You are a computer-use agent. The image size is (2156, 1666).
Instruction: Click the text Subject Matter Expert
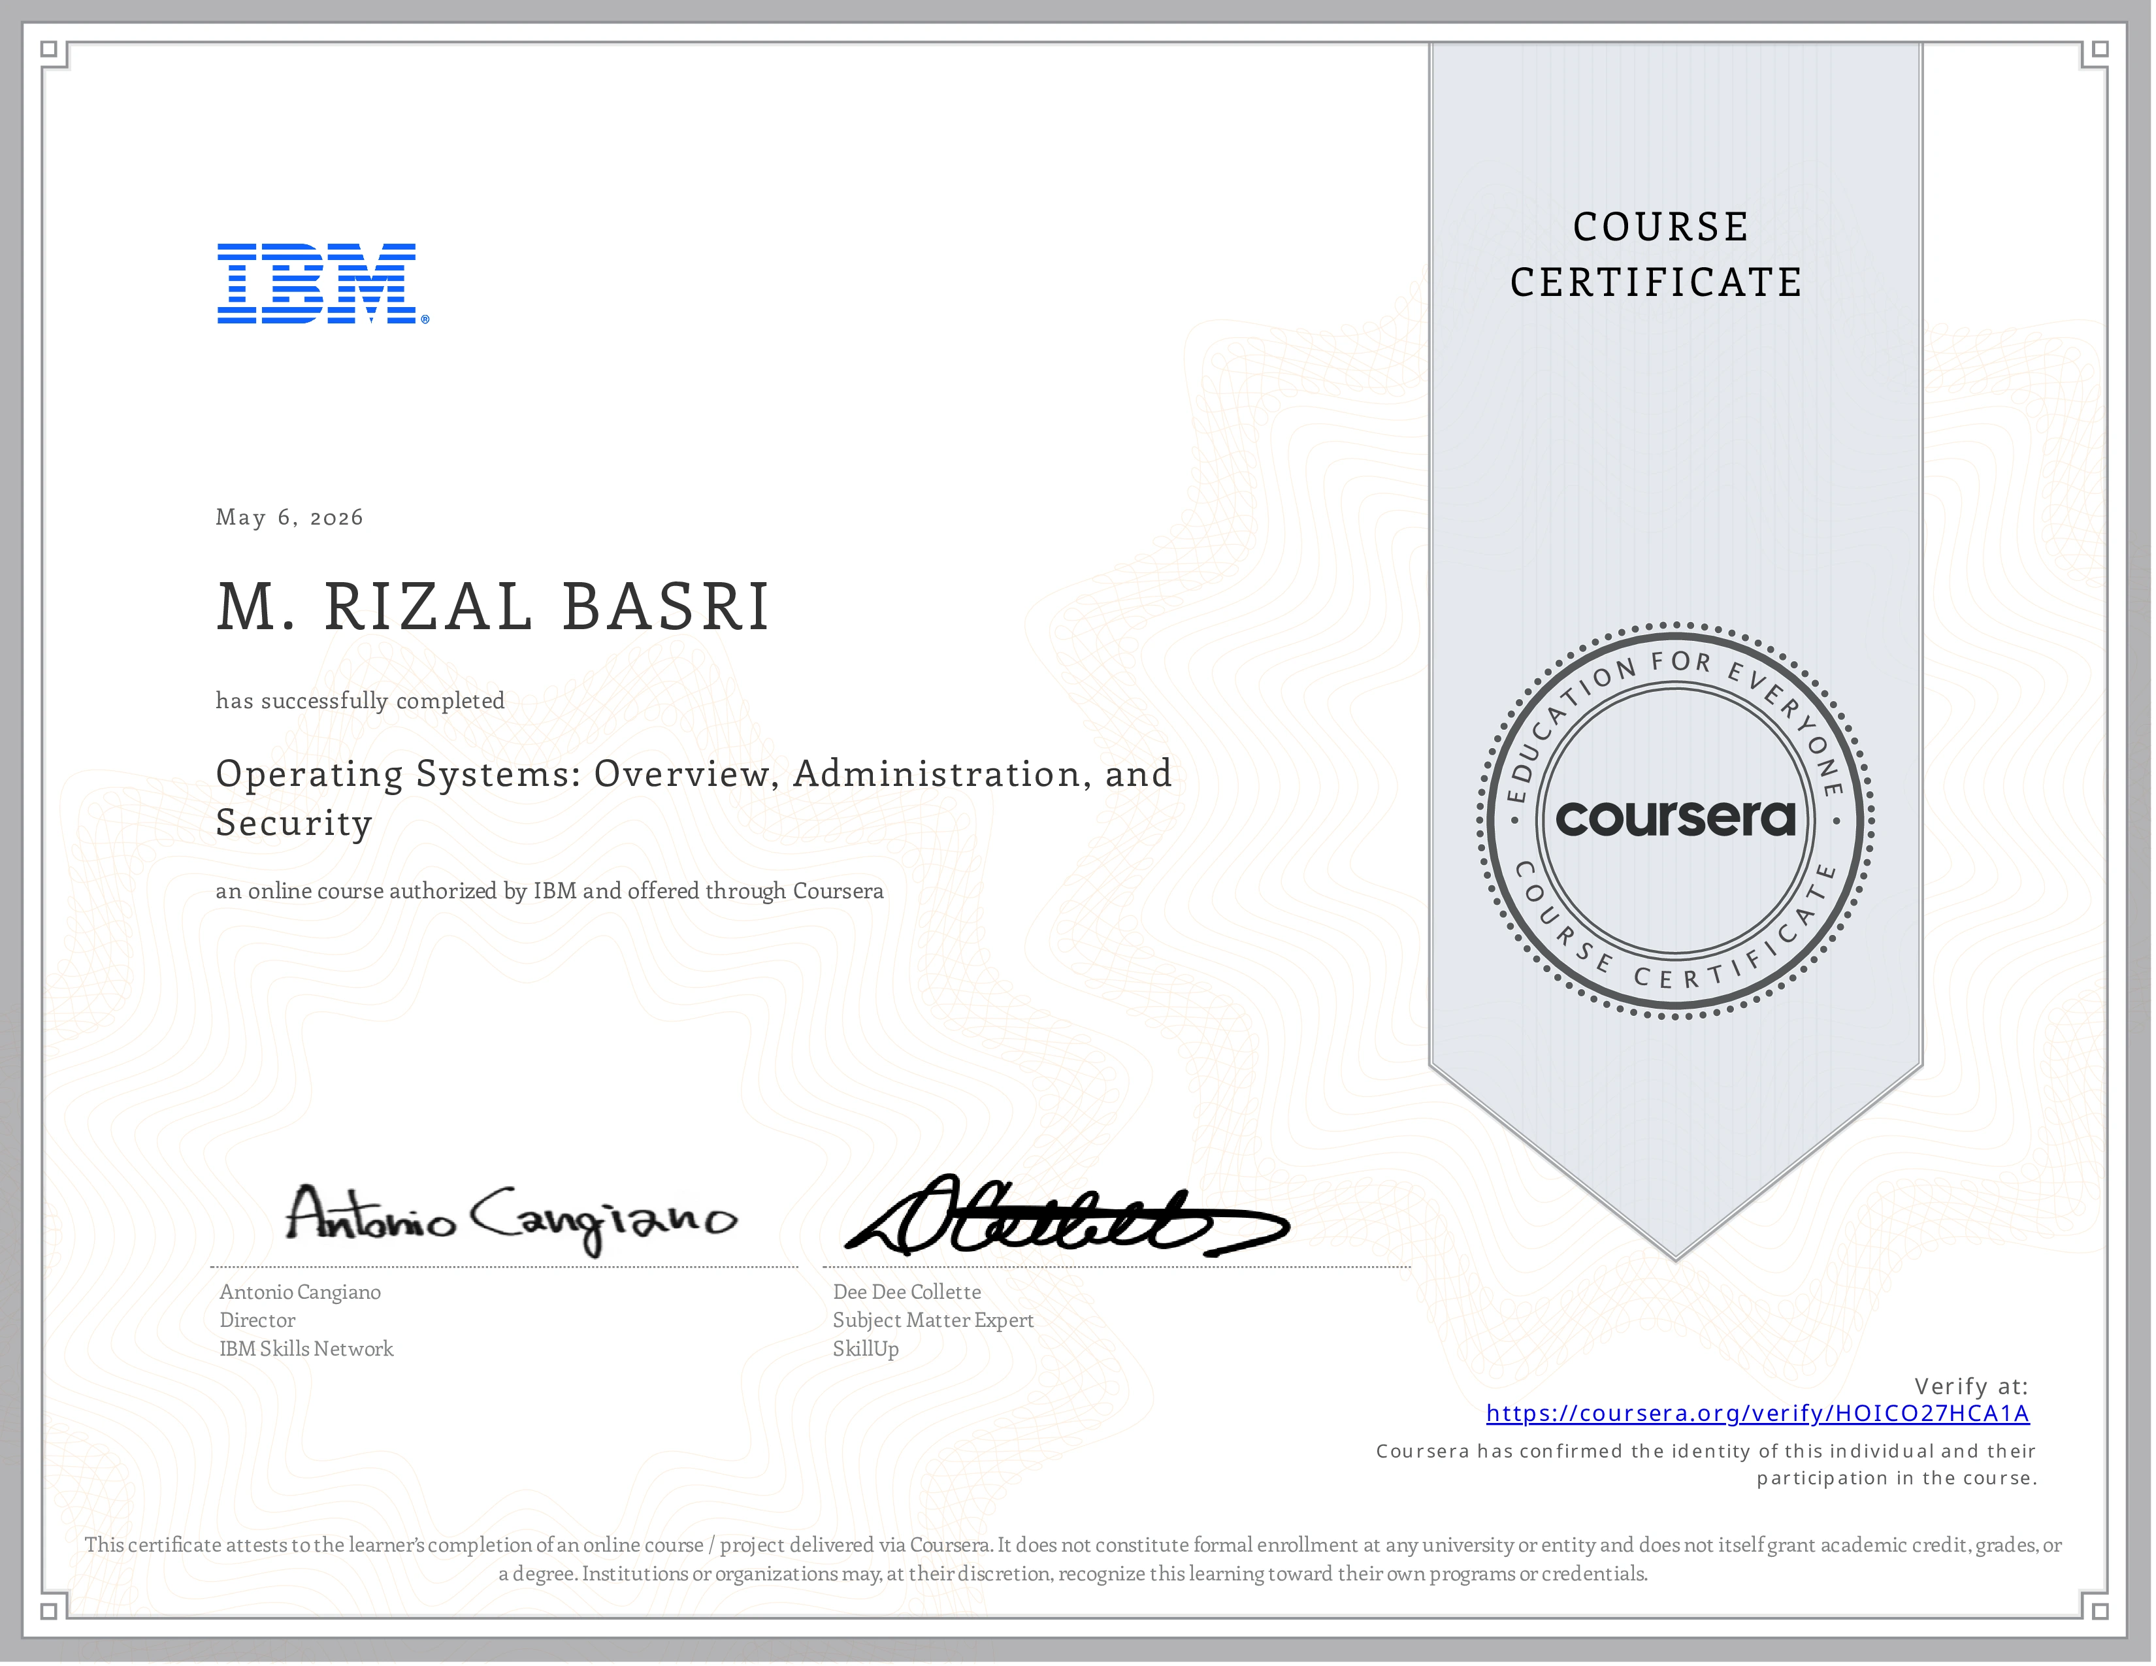933,1320
